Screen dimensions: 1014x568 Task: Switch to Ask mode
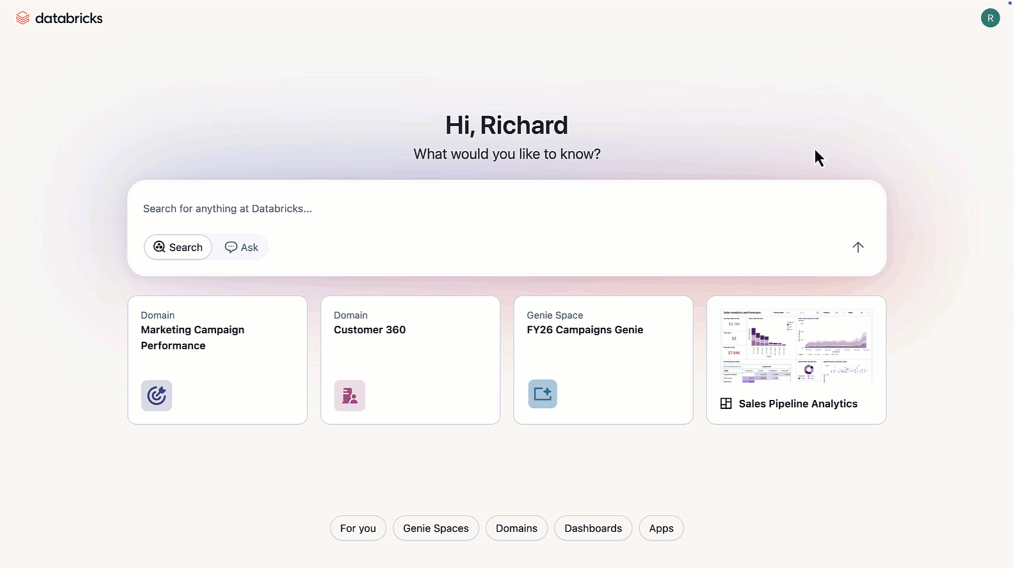click(241, 247)
